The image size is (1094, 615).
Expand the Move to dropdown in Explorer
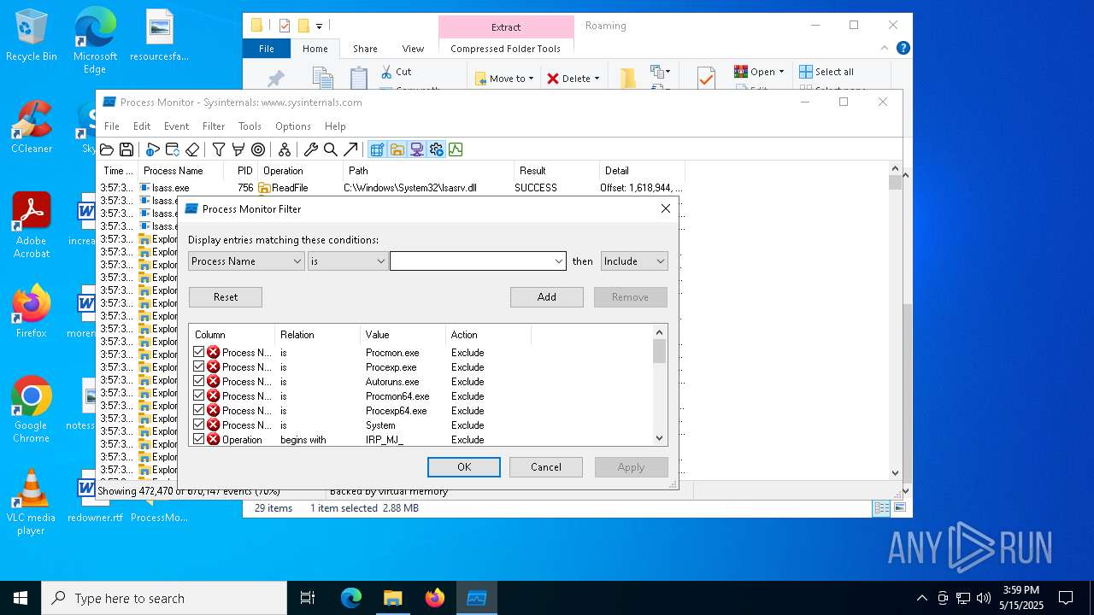[x=531, y=79]
